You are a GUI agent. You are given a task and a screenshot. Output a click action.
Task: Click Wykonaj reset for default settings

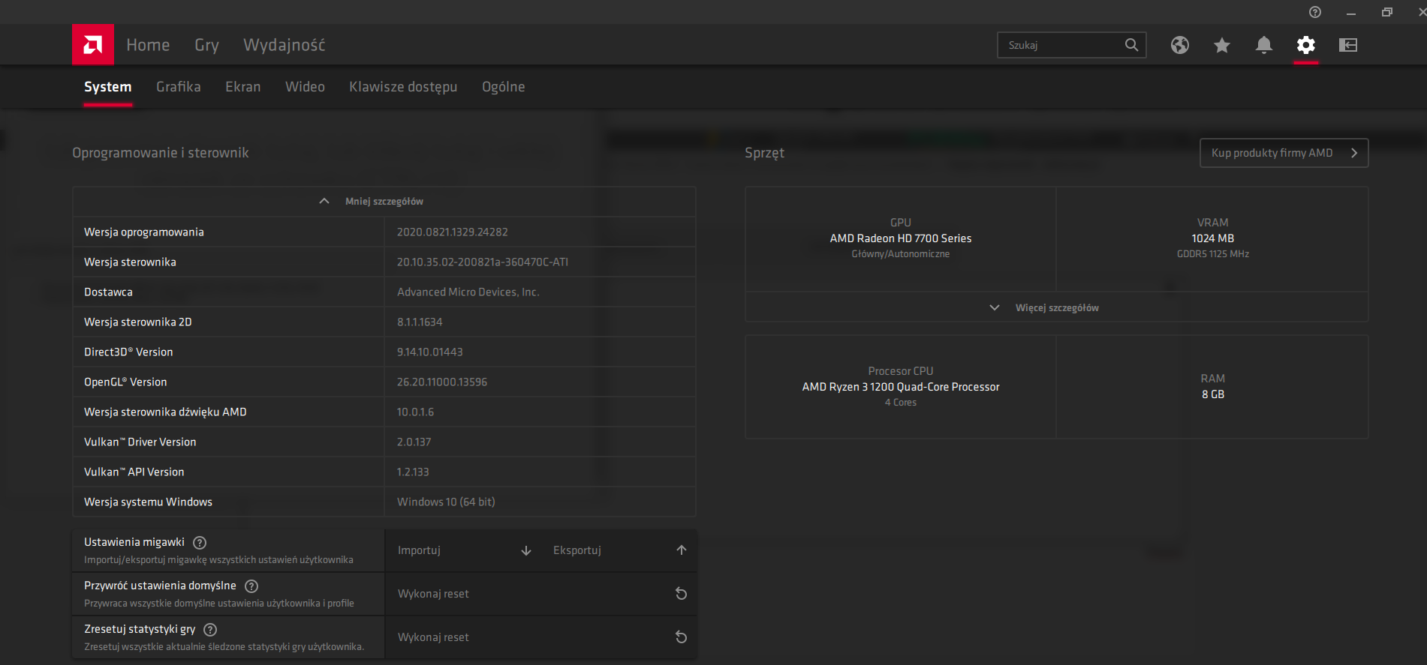tap(540, 594)
